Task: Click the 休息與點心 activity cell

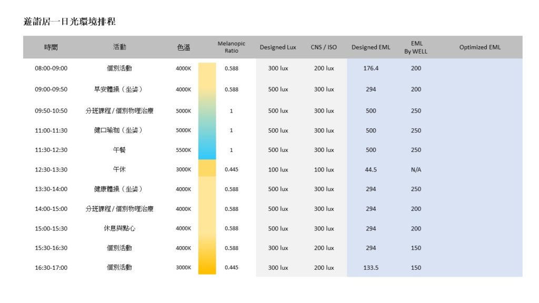Action: [119, 229]
